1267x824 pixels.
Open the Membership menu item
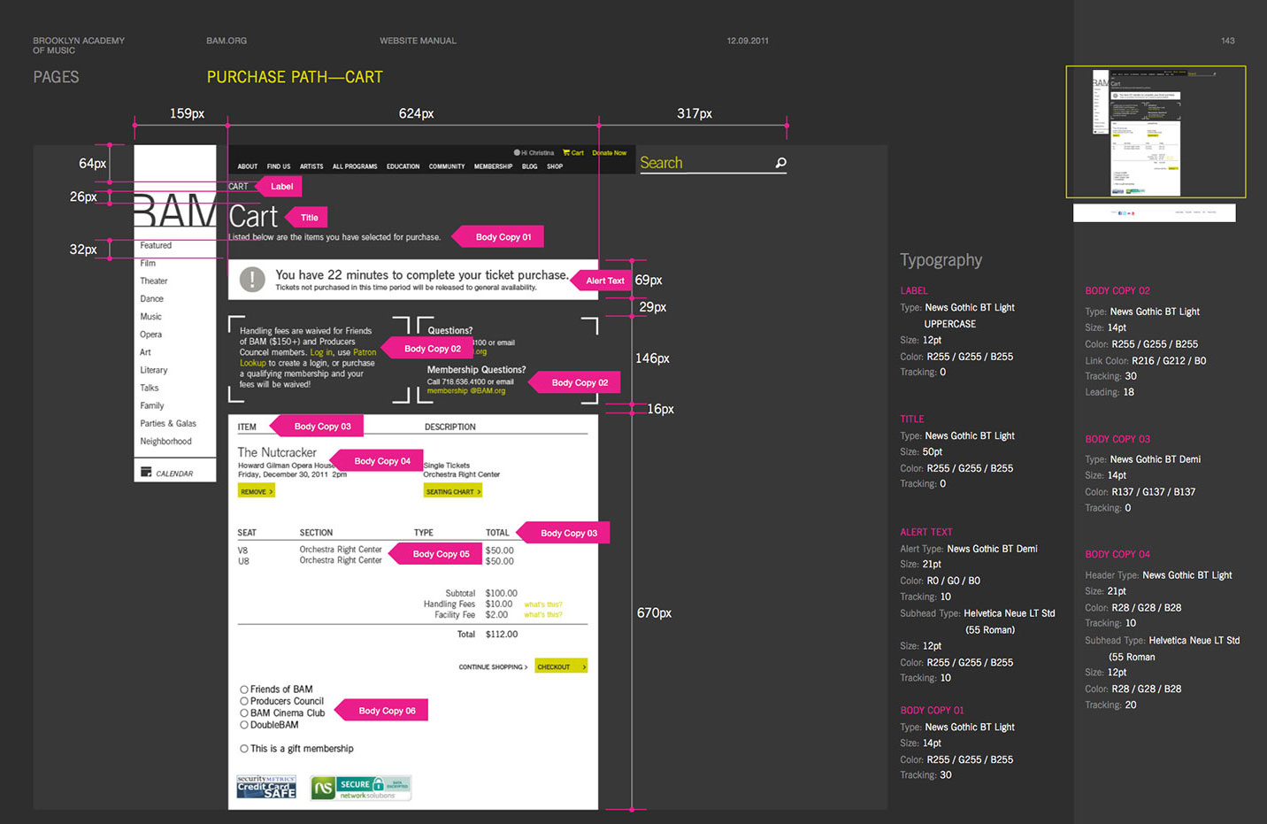[493, 166]
